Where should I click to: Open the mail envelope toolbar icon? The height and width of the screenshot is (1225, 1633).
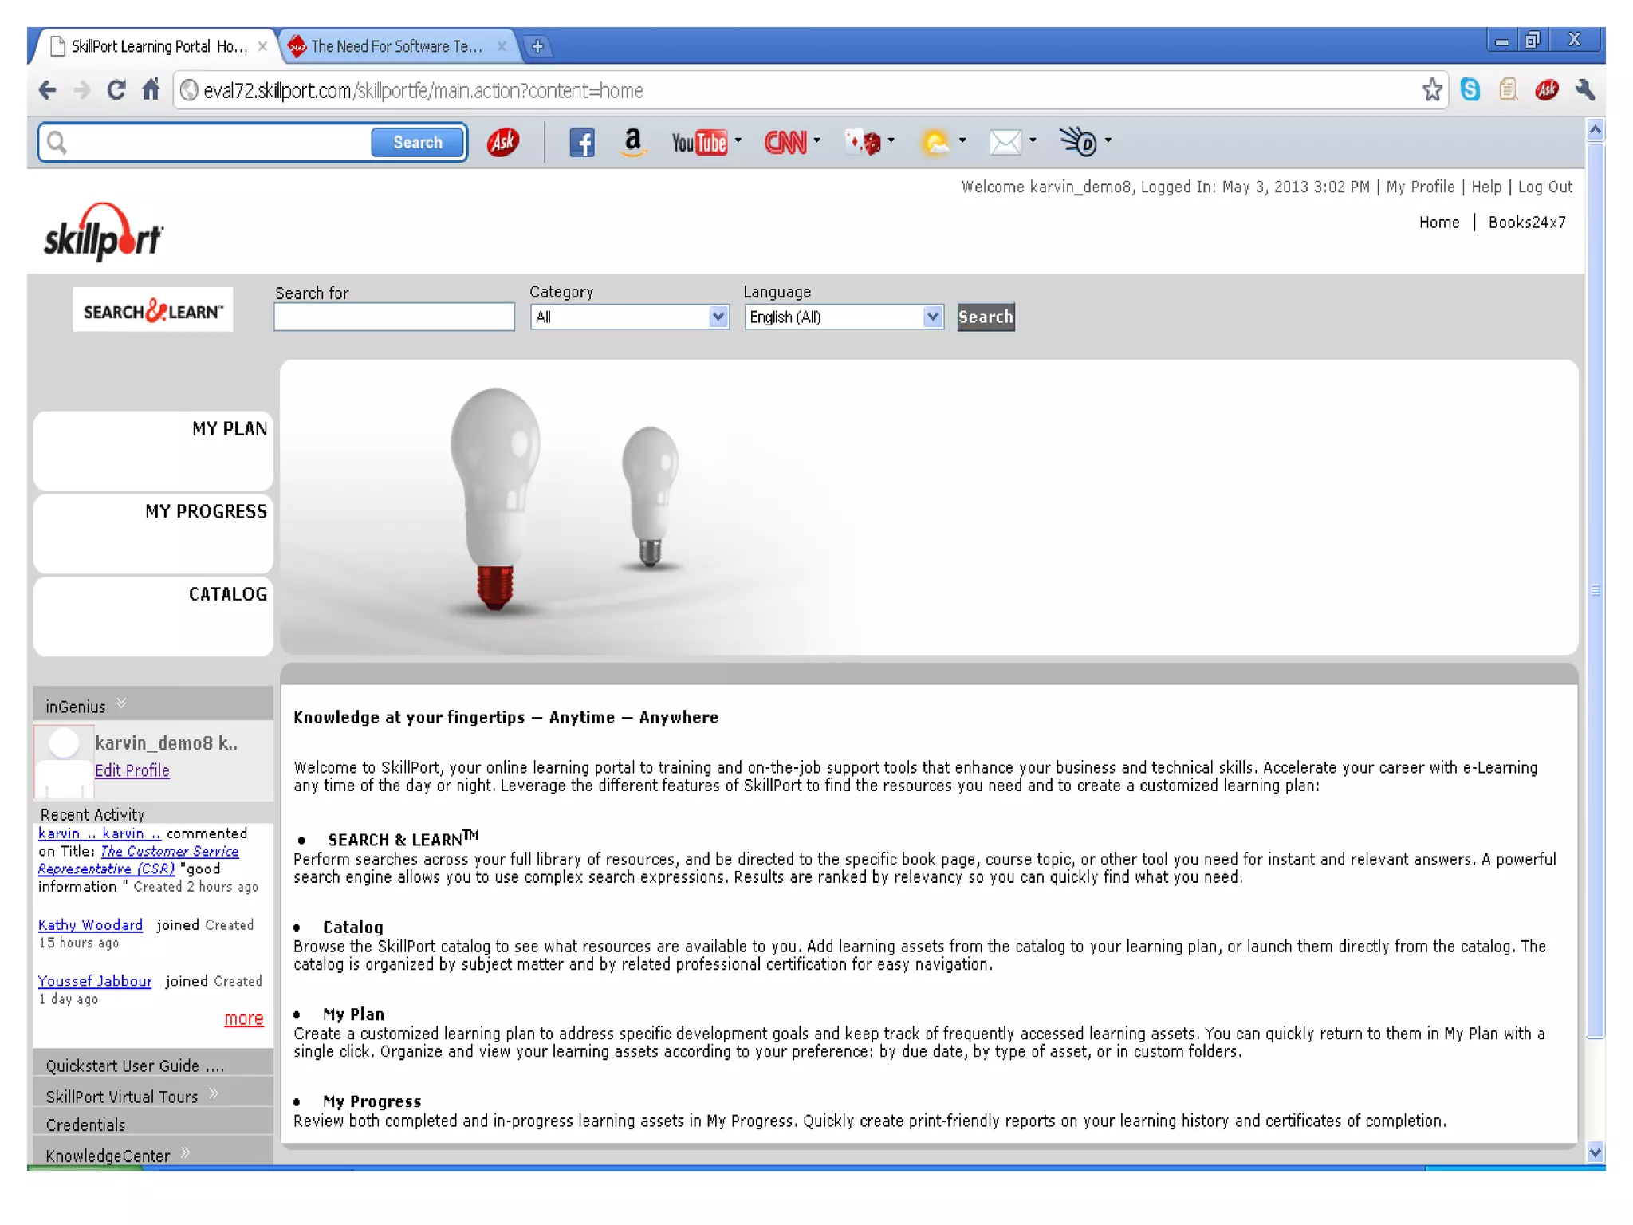click(1005, 142)
